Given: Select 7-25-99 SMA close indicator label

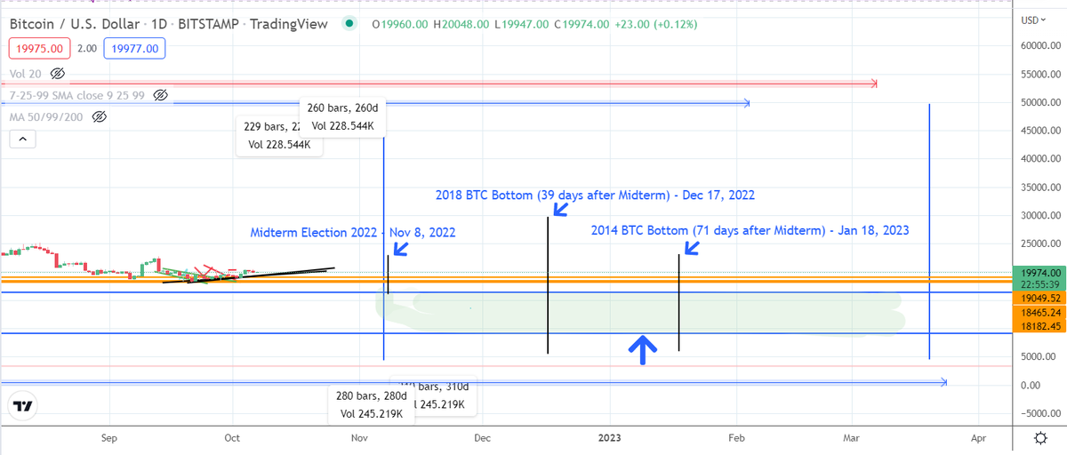Looking at the screenshot, I should [x=78, y=94].
